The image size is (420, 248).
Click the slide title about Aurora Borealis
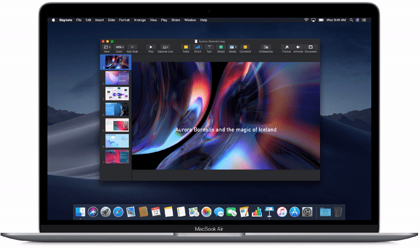coord(226,130)
